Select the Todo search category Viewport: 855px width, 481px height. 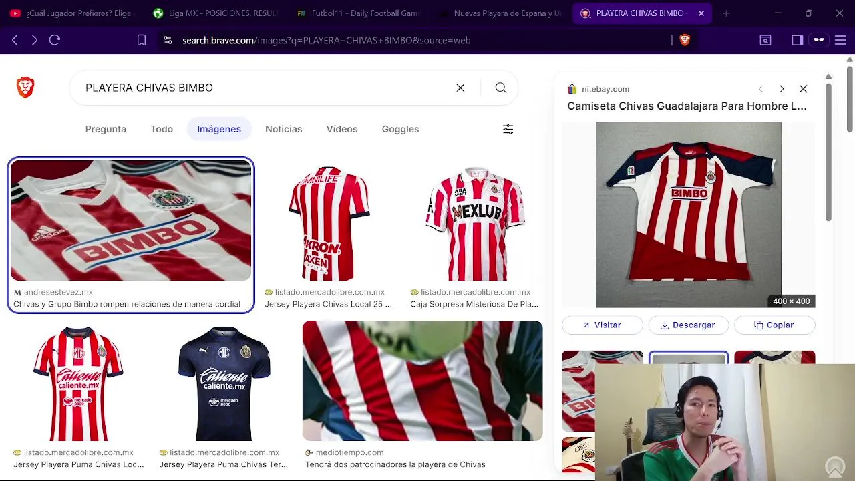coord(162,129)
